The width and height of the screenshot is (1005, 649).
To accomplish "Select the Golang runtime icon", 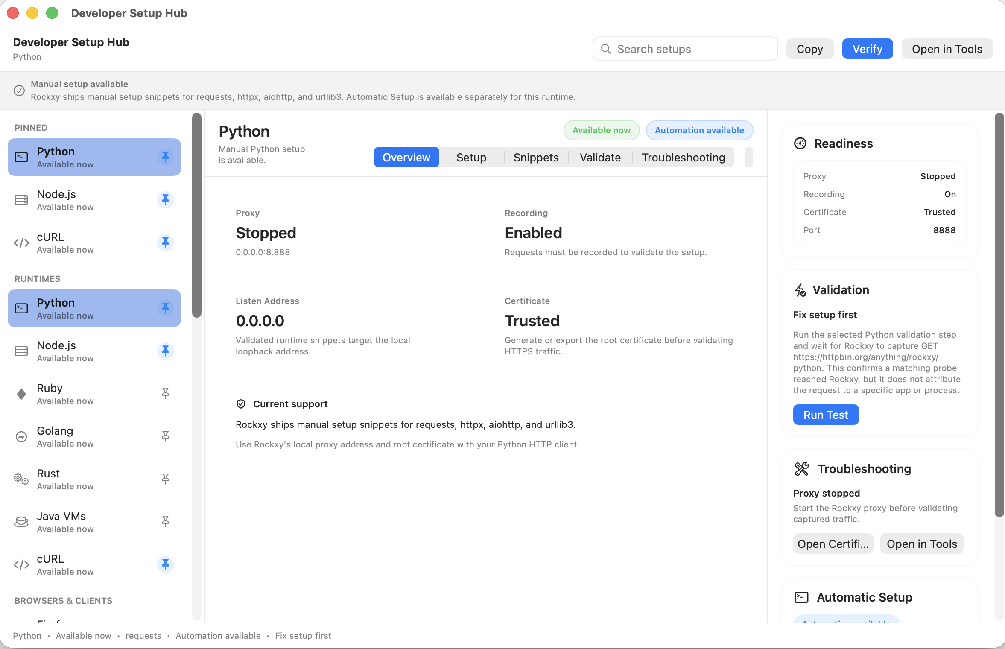I will [x=21, y=436].
